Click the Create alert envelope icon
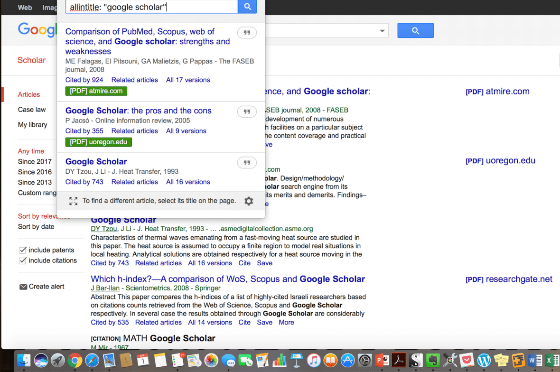560x372 pixels. tap(23, 286)
